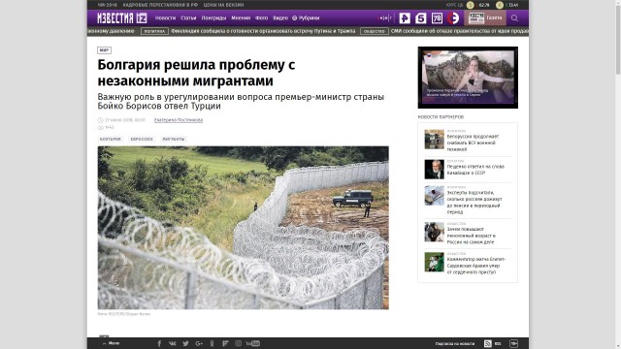Open YouTube from the footer bar
Screen dimensions: 621x349
point(252,343)
